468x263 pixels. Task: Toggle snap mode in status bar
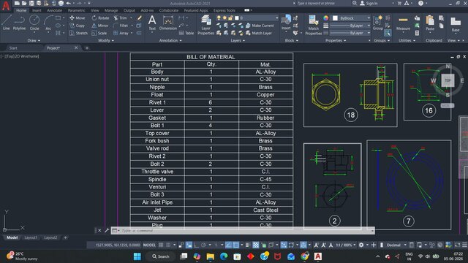click(x=168, y=245)
